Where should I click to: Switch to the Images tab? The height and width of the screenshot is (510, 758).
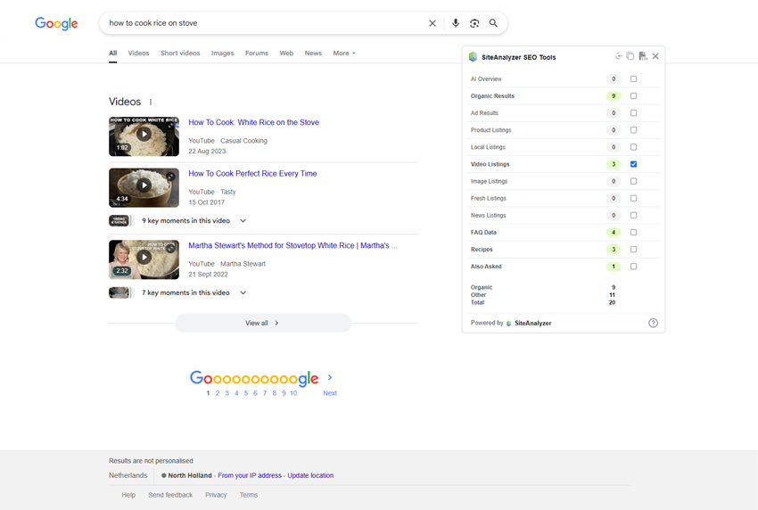click(x=222, y=53)
